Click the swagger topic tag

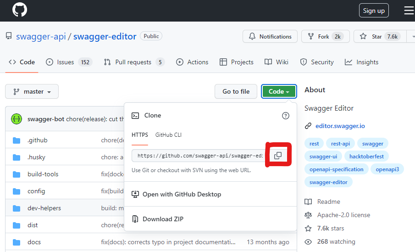[373, 144]
